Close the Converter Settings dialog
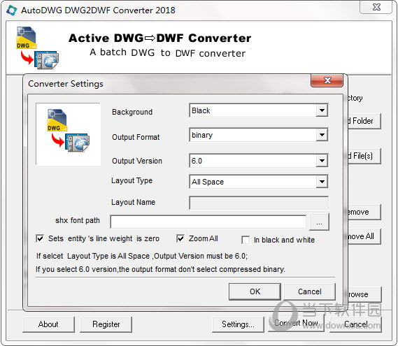 (327, 80)
